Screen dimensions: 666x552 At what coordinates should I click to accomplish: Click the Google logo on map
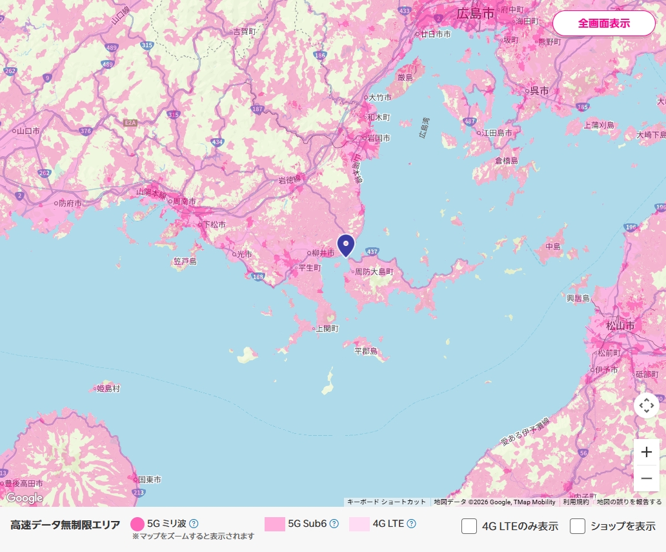pos(25,498)
